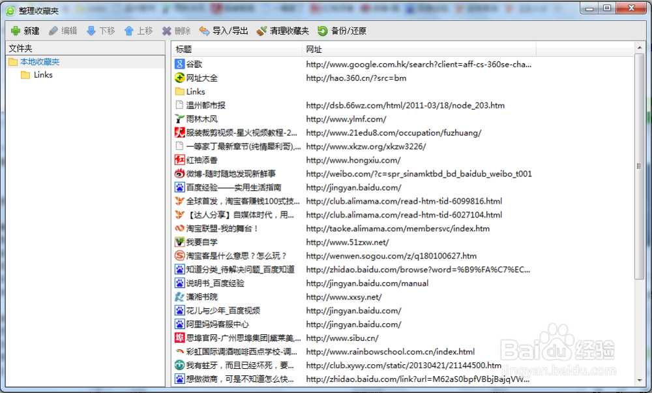Minimize the 整理收藏夹 window
652x393 pixels.
(x=589, y=8)
